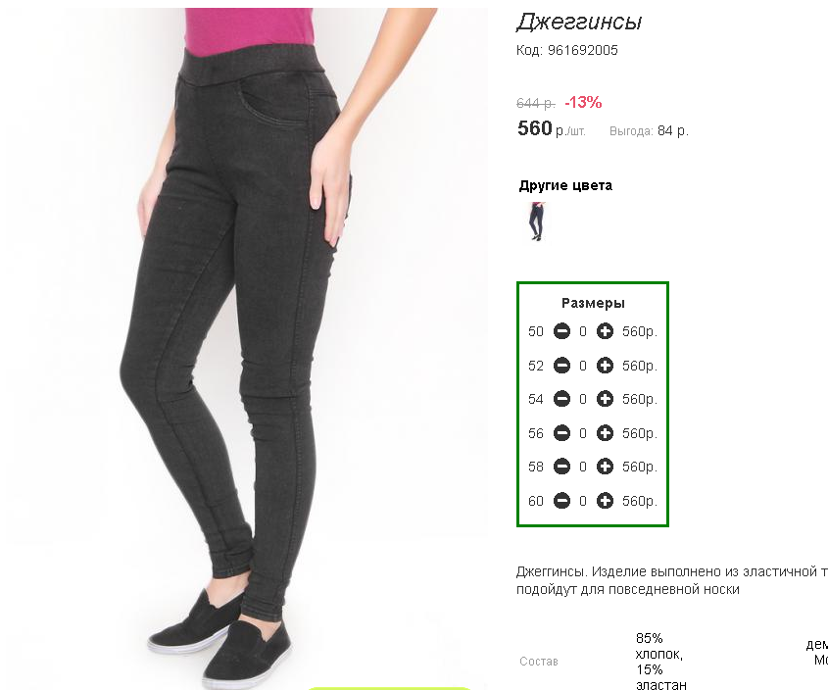Viewport: 828px width, 690px height.
Task: Decrease quantity for size 56
Action: click(561, 432)
